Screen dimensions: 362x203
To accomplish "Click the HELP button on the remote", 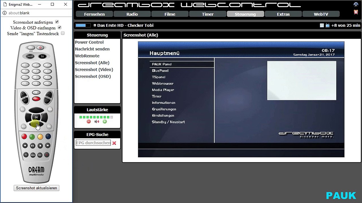I will tap(23, 126).
